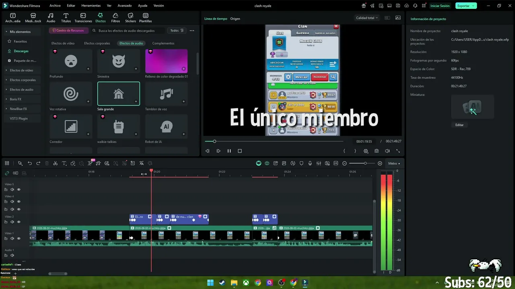Open the stock media tab
The width and height of the screenshot is (515, 289).
(33, 18)
